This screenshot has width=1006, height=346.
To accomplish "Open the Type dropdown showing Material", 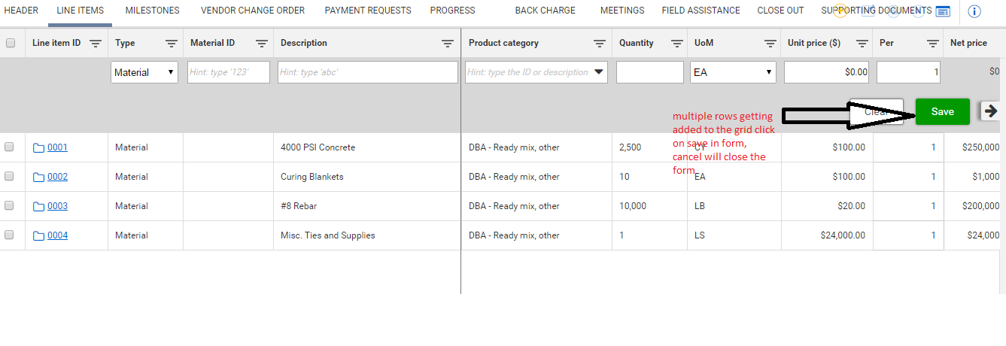I will [x=144, y=73].
